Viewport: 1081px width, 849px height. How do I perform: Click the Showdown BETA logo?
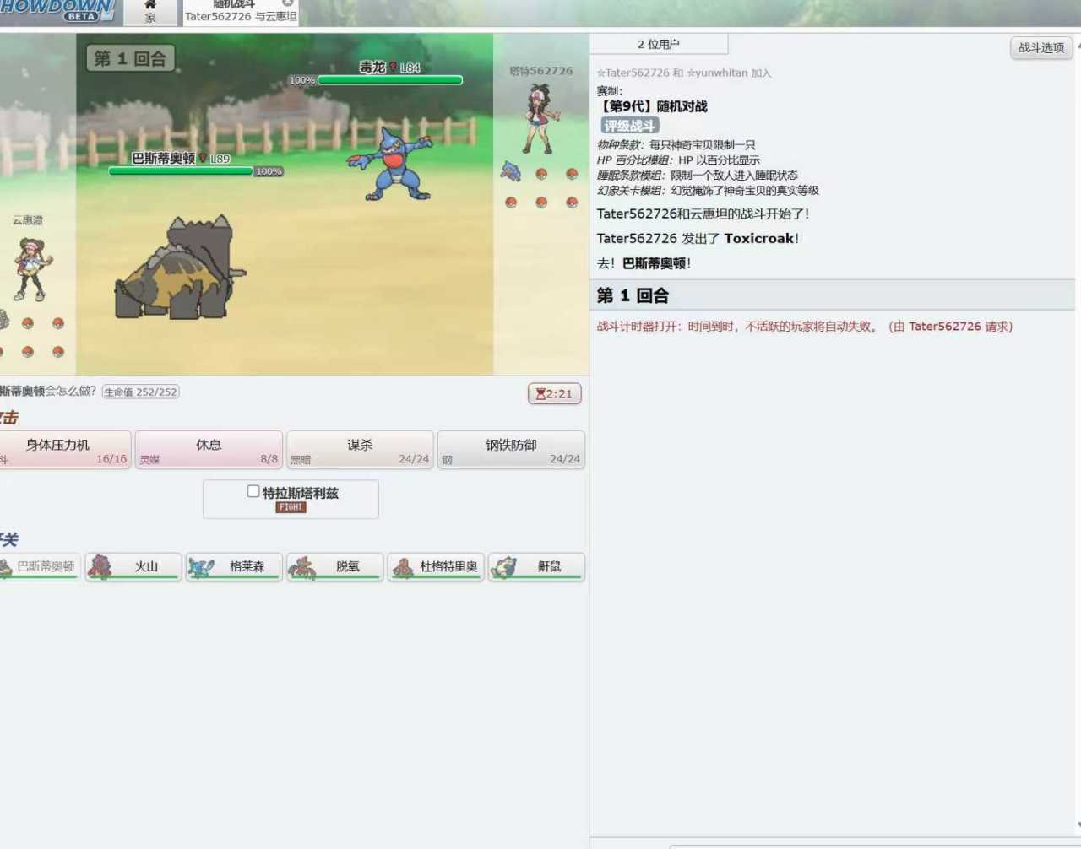tap(56, 10)
